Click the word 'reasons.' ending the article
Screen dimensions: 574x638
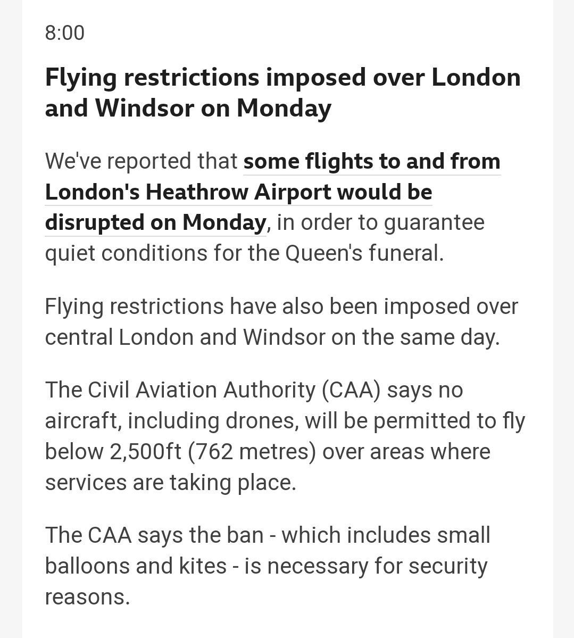pos(87,598)
